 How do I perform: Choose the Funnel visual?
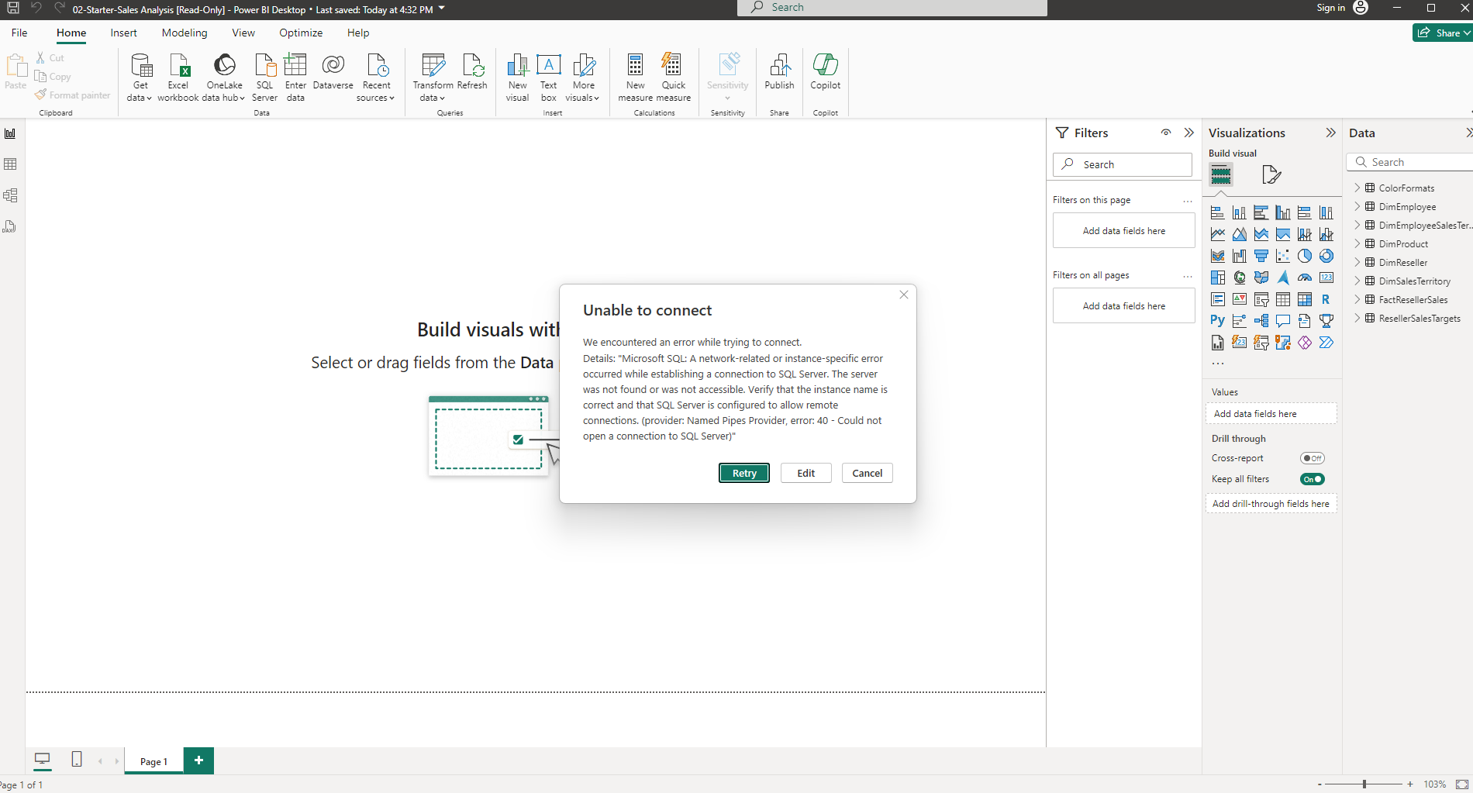(1261, 256)
